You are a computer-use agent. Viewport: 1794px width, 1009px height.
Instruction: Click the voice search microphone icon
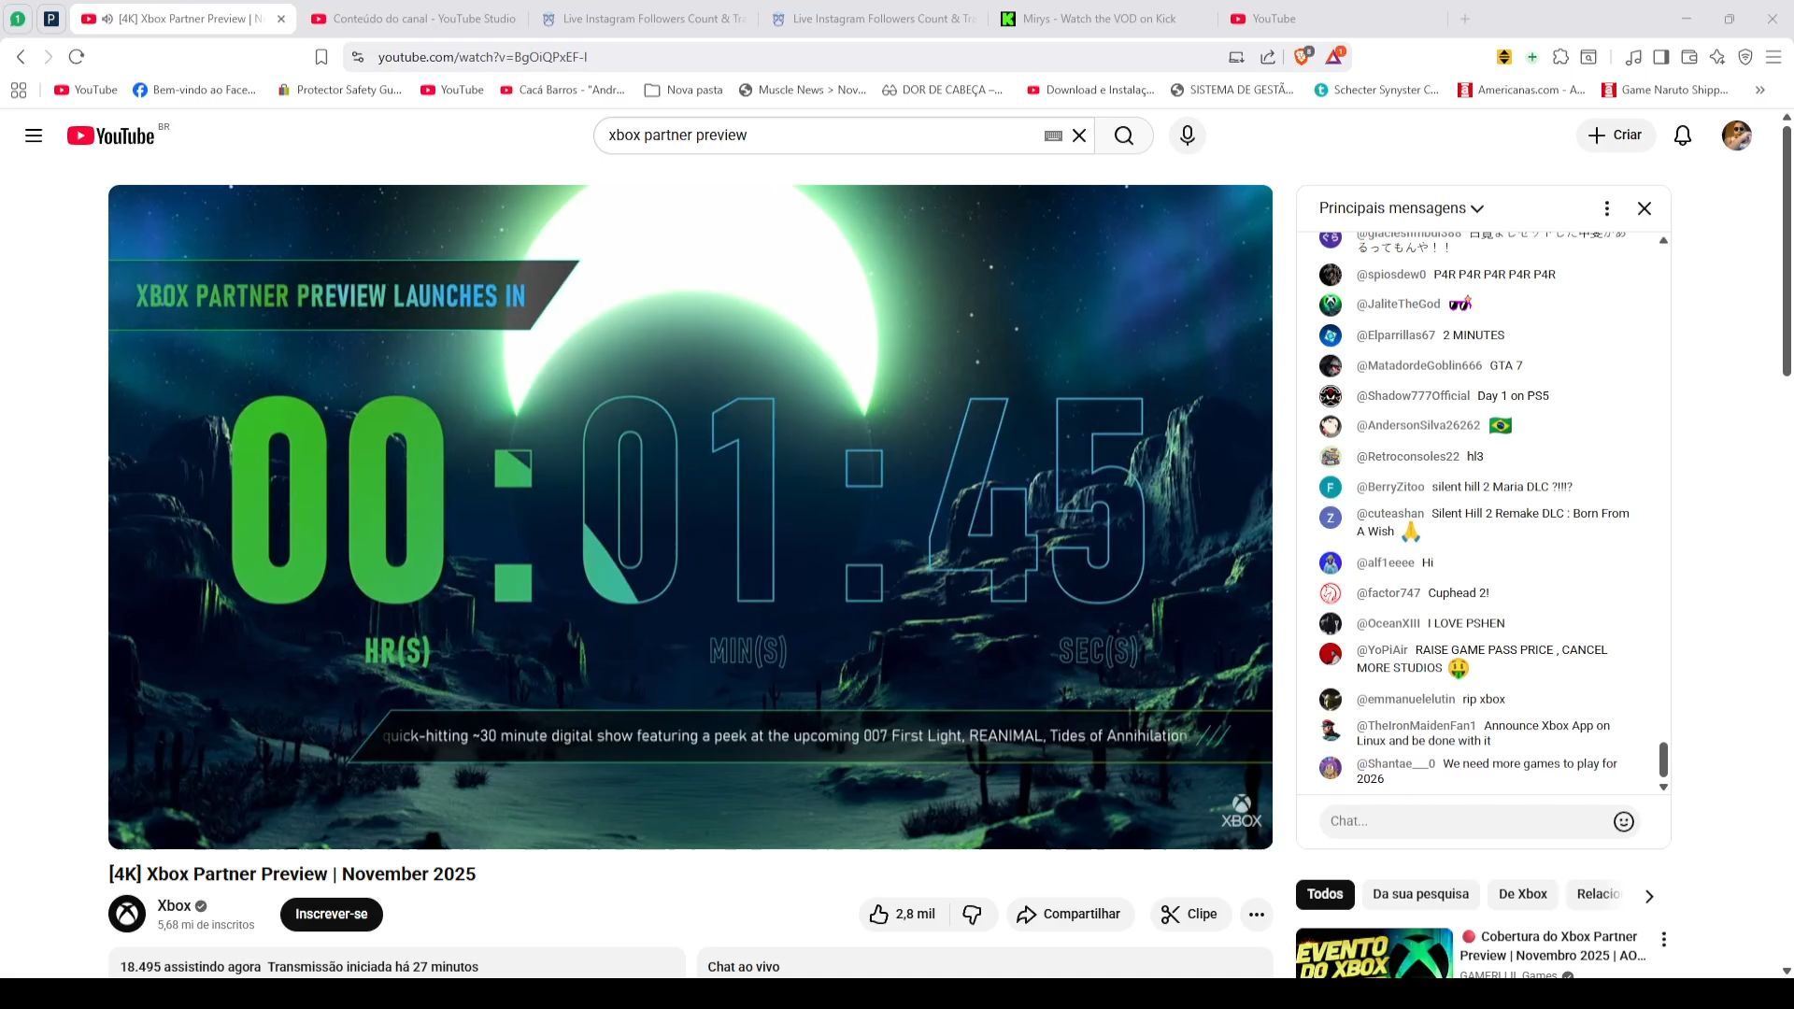[x=1187, y=135]
